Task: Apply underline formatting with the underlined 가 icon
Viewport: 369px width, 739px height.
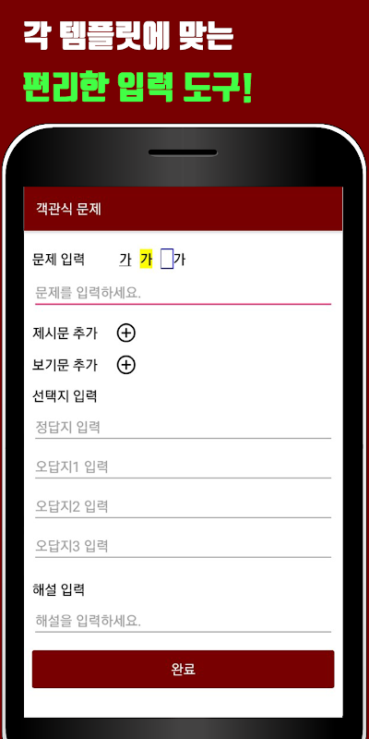Action: click(x=125, y=260)
